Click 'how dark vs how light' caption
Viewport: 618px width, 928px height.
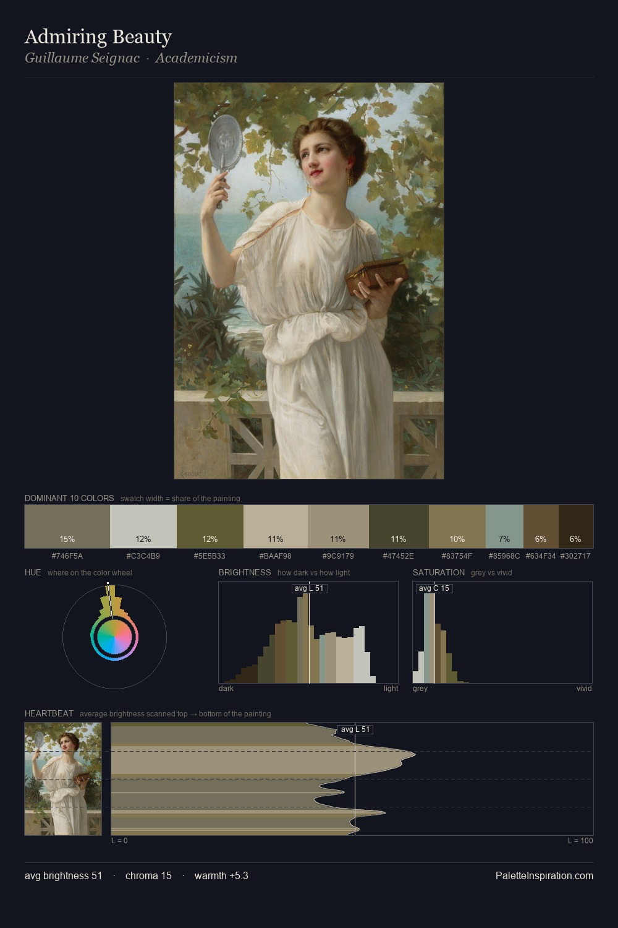pos(314,573)
